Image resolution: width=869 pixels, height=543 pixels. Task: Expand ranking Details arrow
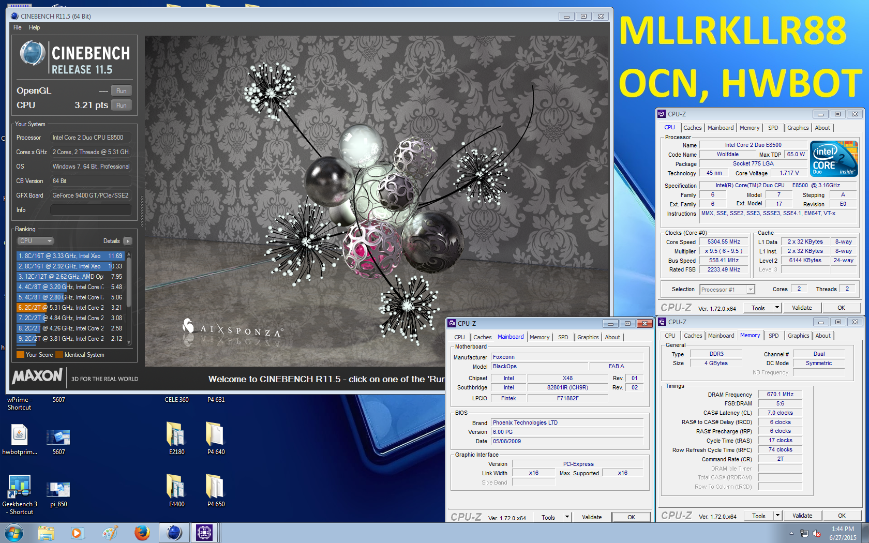(x=128, y=241)
